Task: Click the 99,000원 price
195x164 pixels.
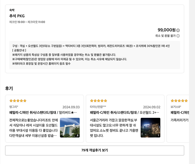Action: (167, 30)
